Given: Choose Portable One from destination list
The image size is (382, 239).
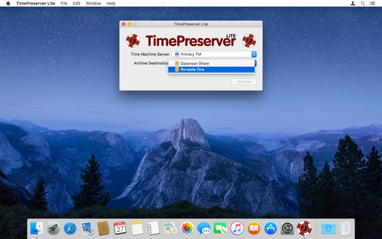Looking at the screenshot, I should point(211,70).
